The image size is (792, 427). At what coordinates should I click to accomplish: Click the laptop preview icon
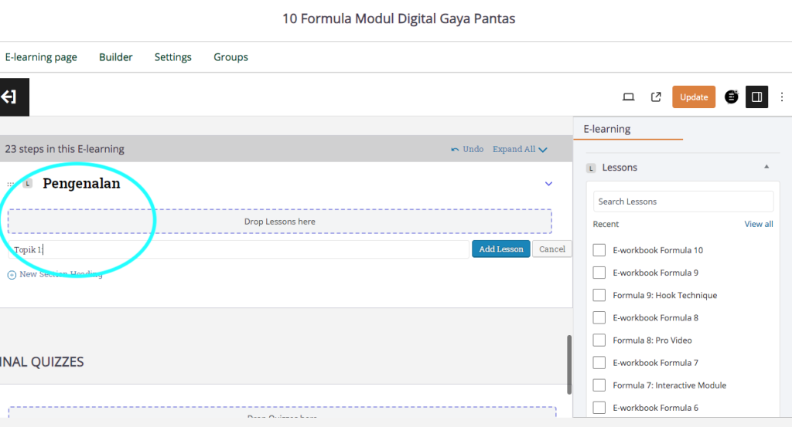[628, 97]
